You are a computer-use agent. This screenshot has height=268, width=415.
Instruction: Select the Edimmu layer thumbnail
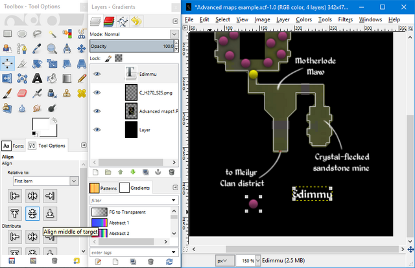131,74
